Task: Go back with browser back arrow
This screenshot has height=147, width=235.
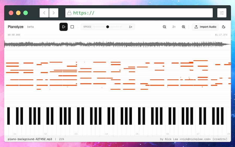Action: click(44, 13)
